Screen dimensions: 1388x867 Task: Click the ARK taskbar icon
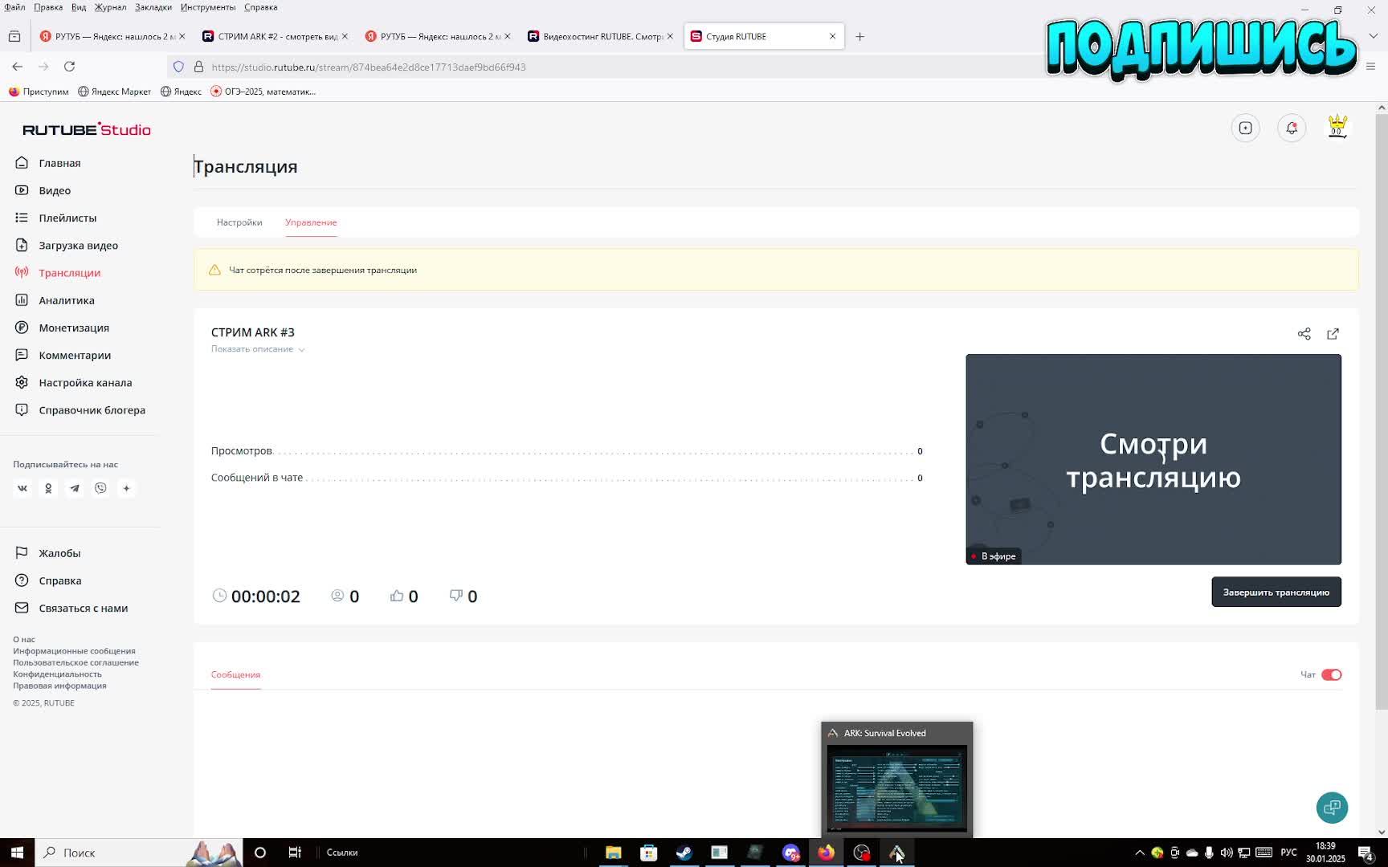click(x=896, y=853)
